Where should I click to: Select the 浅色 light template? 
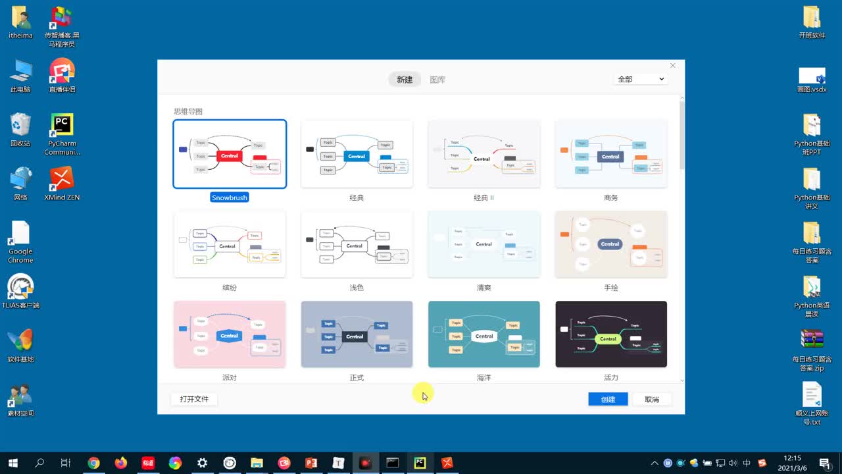tap(357, 244)
